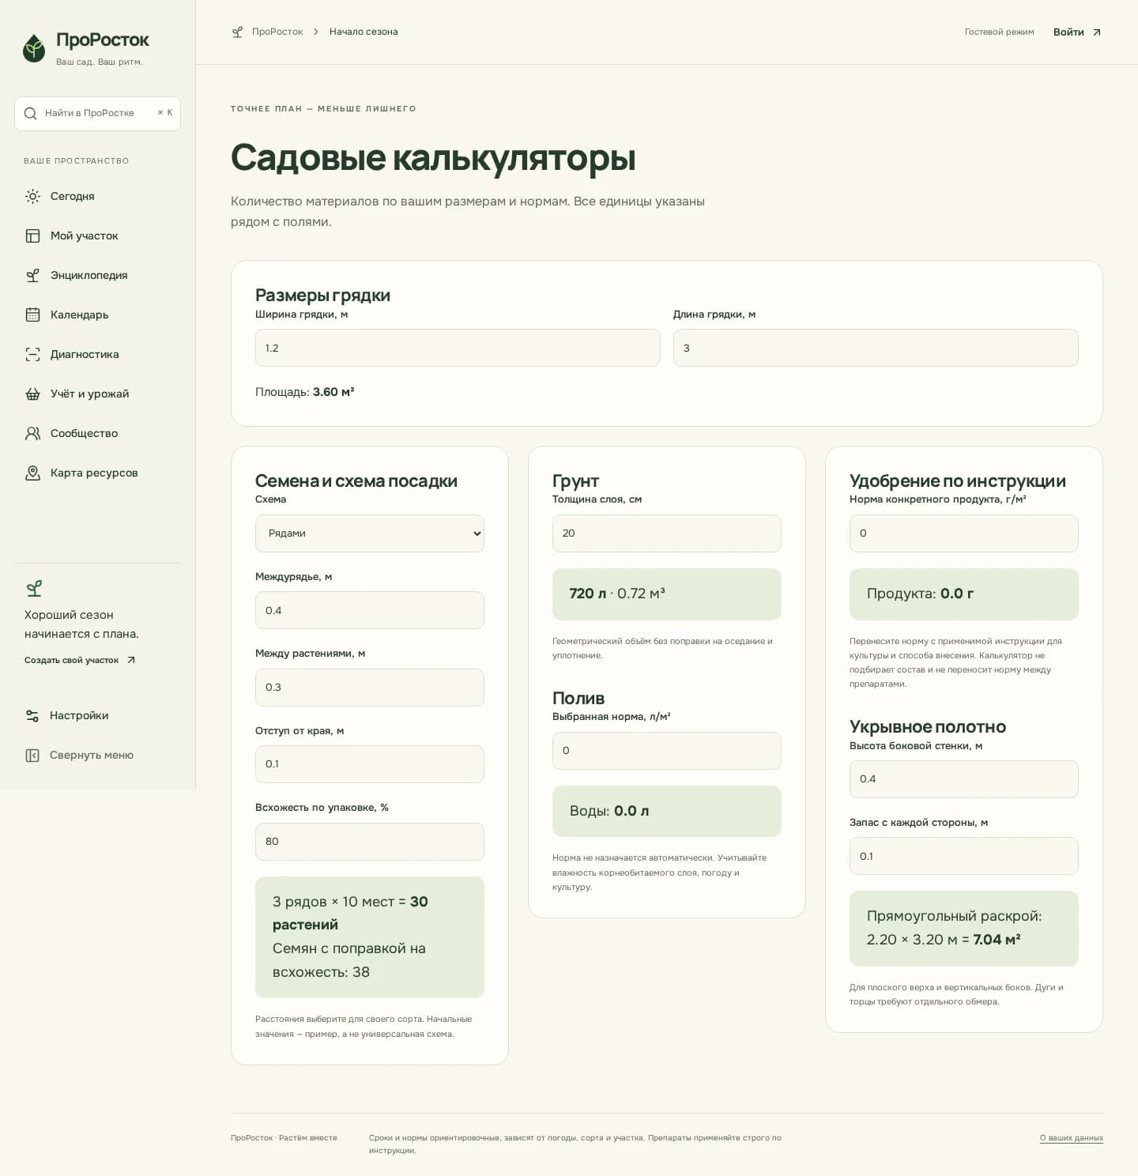The image size is (1138, 1176).
Task: Click the Толщина слоя input field
Action: [x=667, y=533]
